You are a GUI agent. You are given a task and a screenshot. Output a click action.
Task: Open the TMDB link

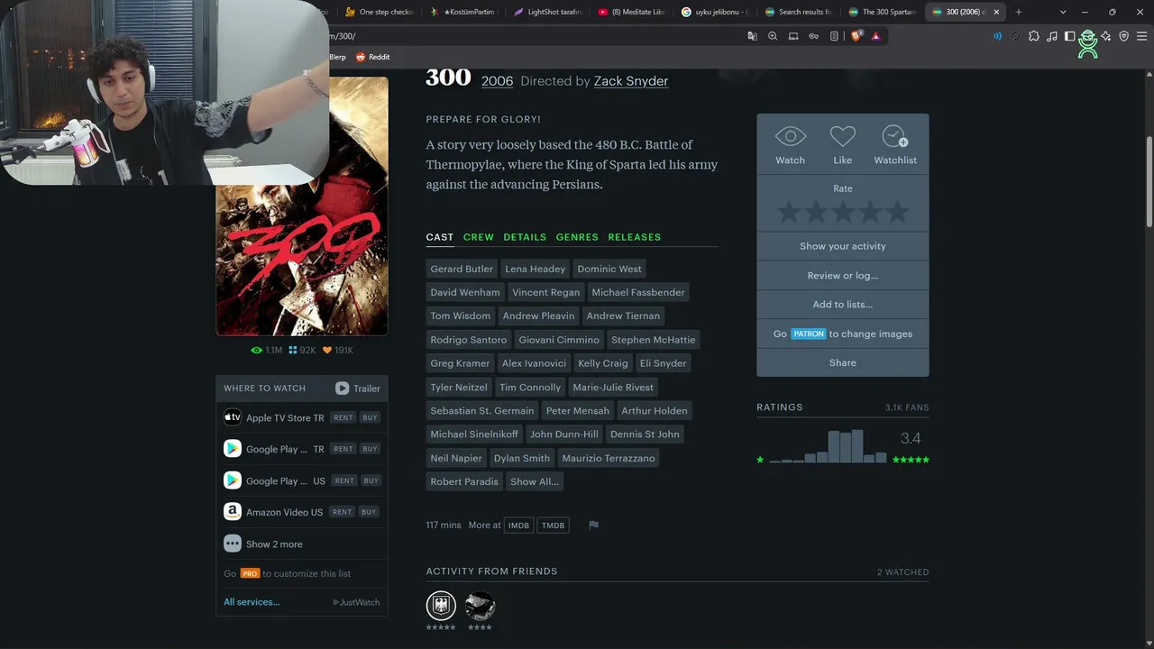554,526
